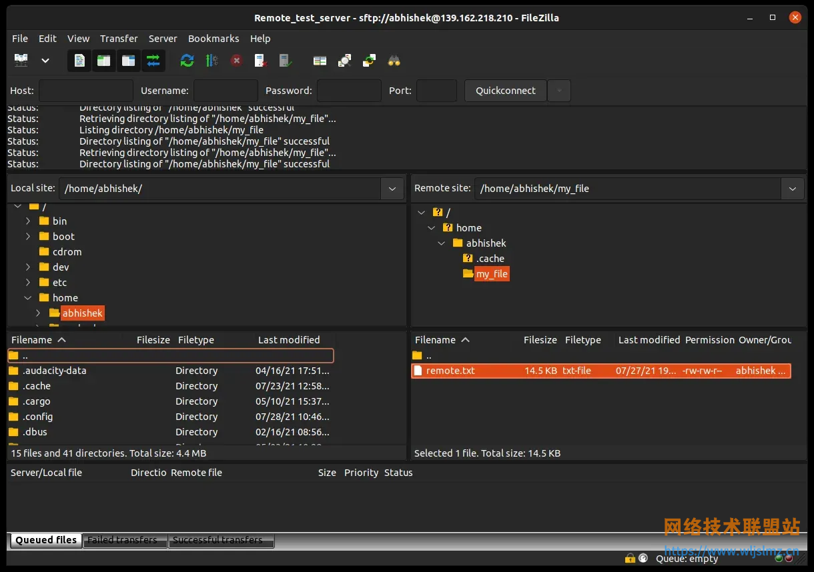Select the remote.txt file
The width and height of the screenshot is (814, 572).
[601, 371]
